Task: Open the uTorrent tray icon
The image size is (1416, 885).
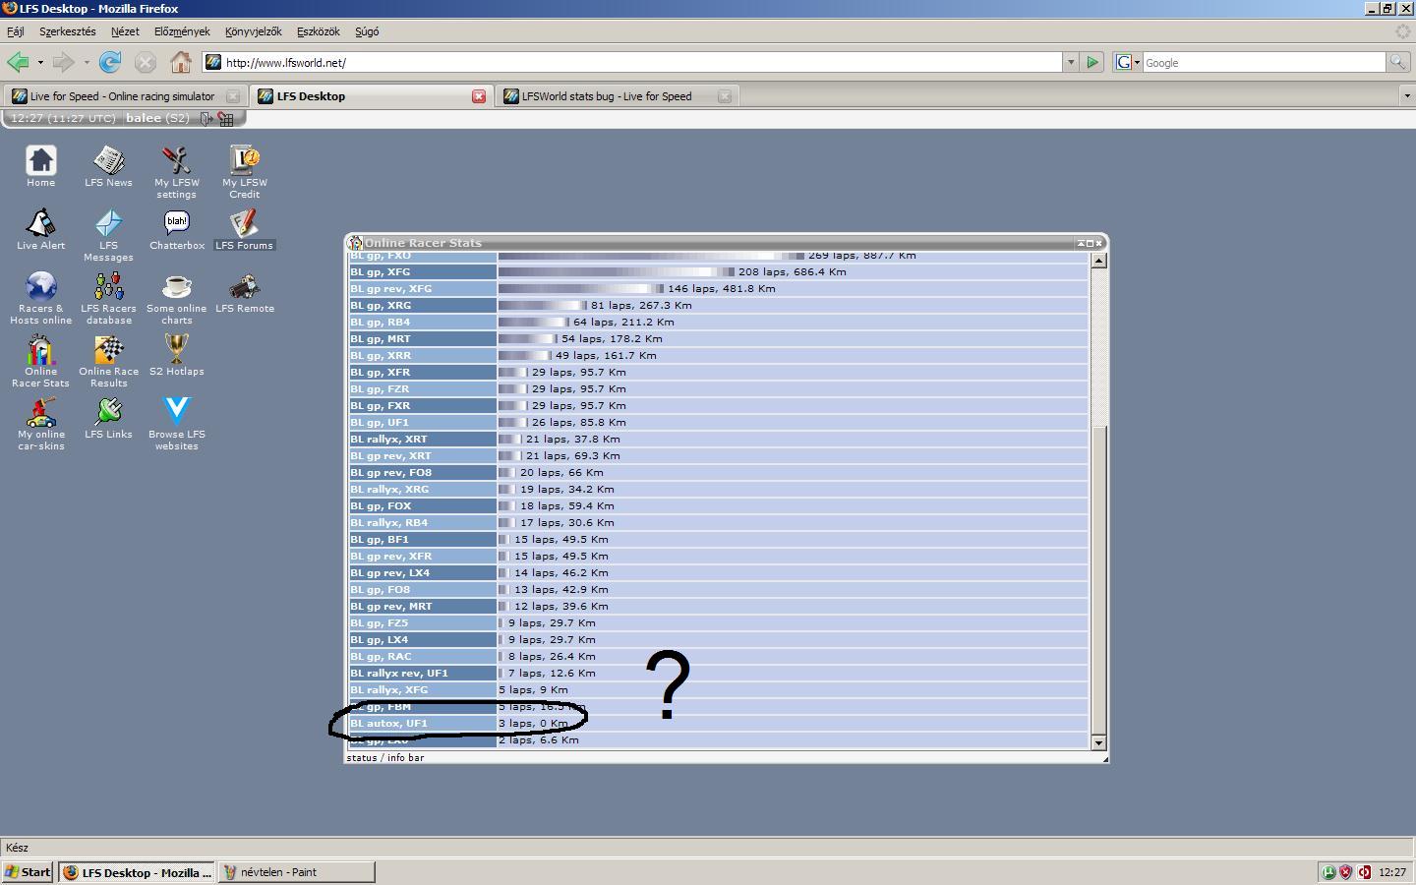Action: click(x=1328, y=872)
